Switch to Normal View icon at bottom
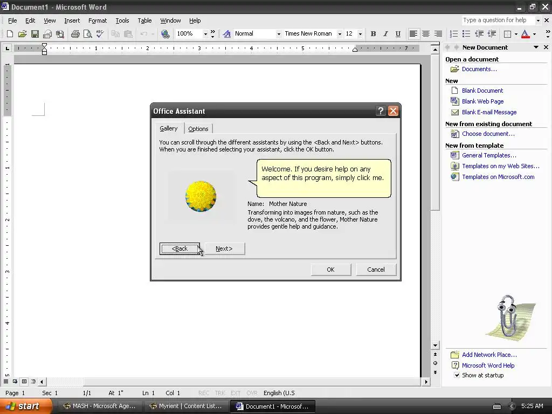552x414 pixels. point(6,381)
